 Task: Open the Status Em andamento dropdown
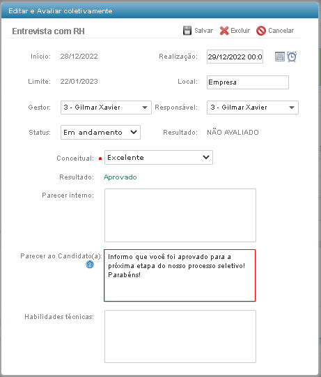point(100,132)
